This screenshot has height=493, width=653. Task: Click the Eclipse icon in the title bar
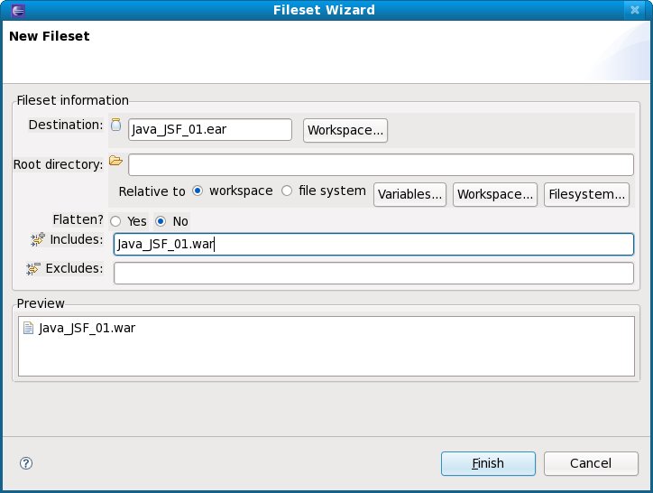pyautogui.click(x=11, y=11)
